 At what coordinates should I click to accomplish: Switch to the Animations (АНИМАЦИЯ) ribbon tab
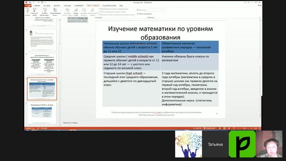click(x=79, y=6)
